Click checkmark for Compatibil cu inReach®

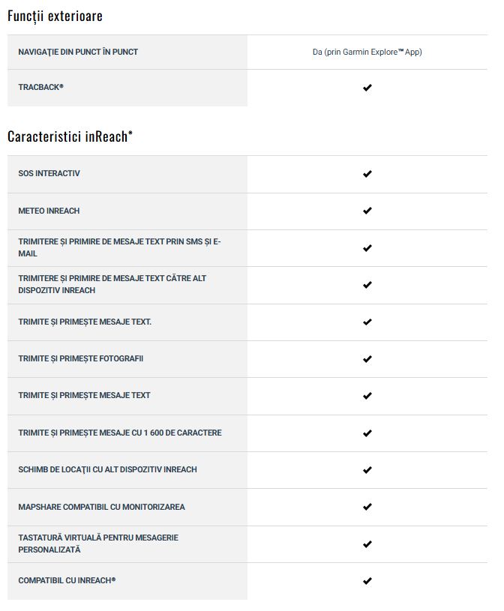[x=367, y=581]
